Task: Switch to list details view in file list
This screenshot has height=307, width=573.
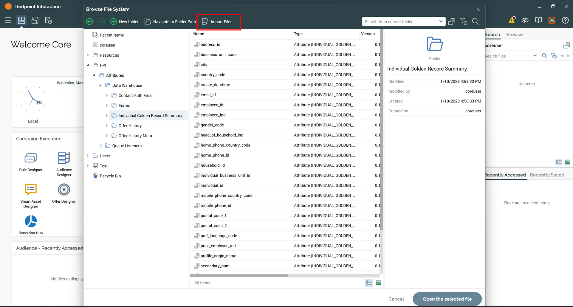Action: click(369, 283)
